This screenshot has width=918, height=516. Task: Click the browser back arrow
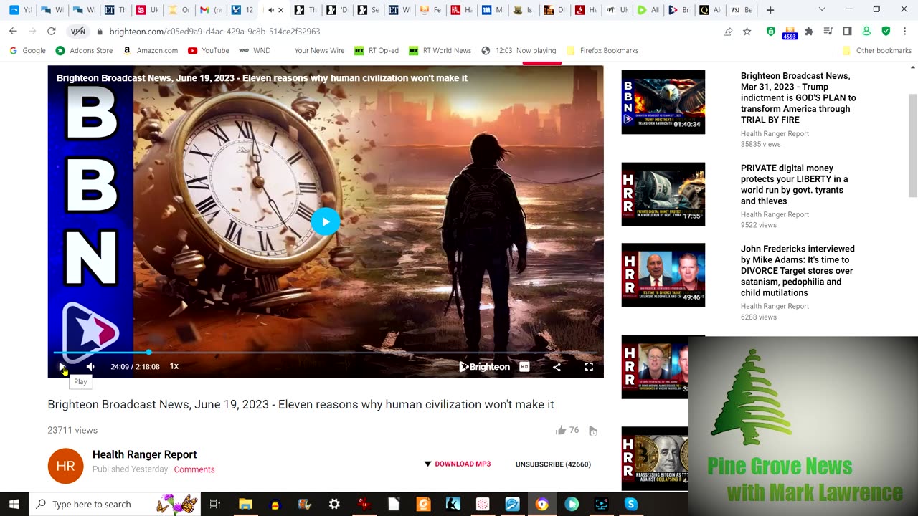(x=13, y=31)
